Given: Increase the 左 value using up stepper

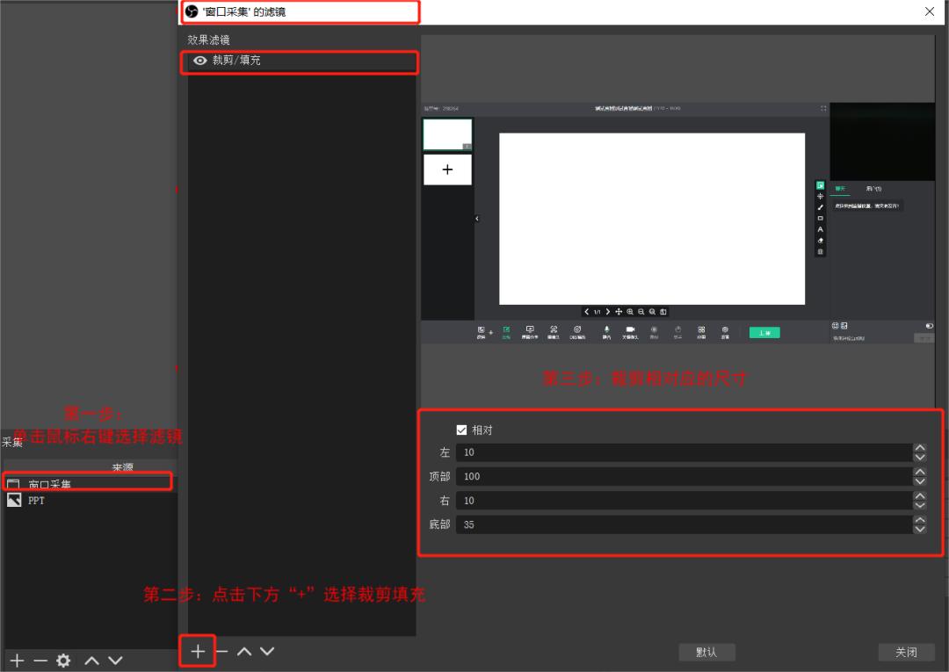Looking at the screenshot, I should point(920,448).
